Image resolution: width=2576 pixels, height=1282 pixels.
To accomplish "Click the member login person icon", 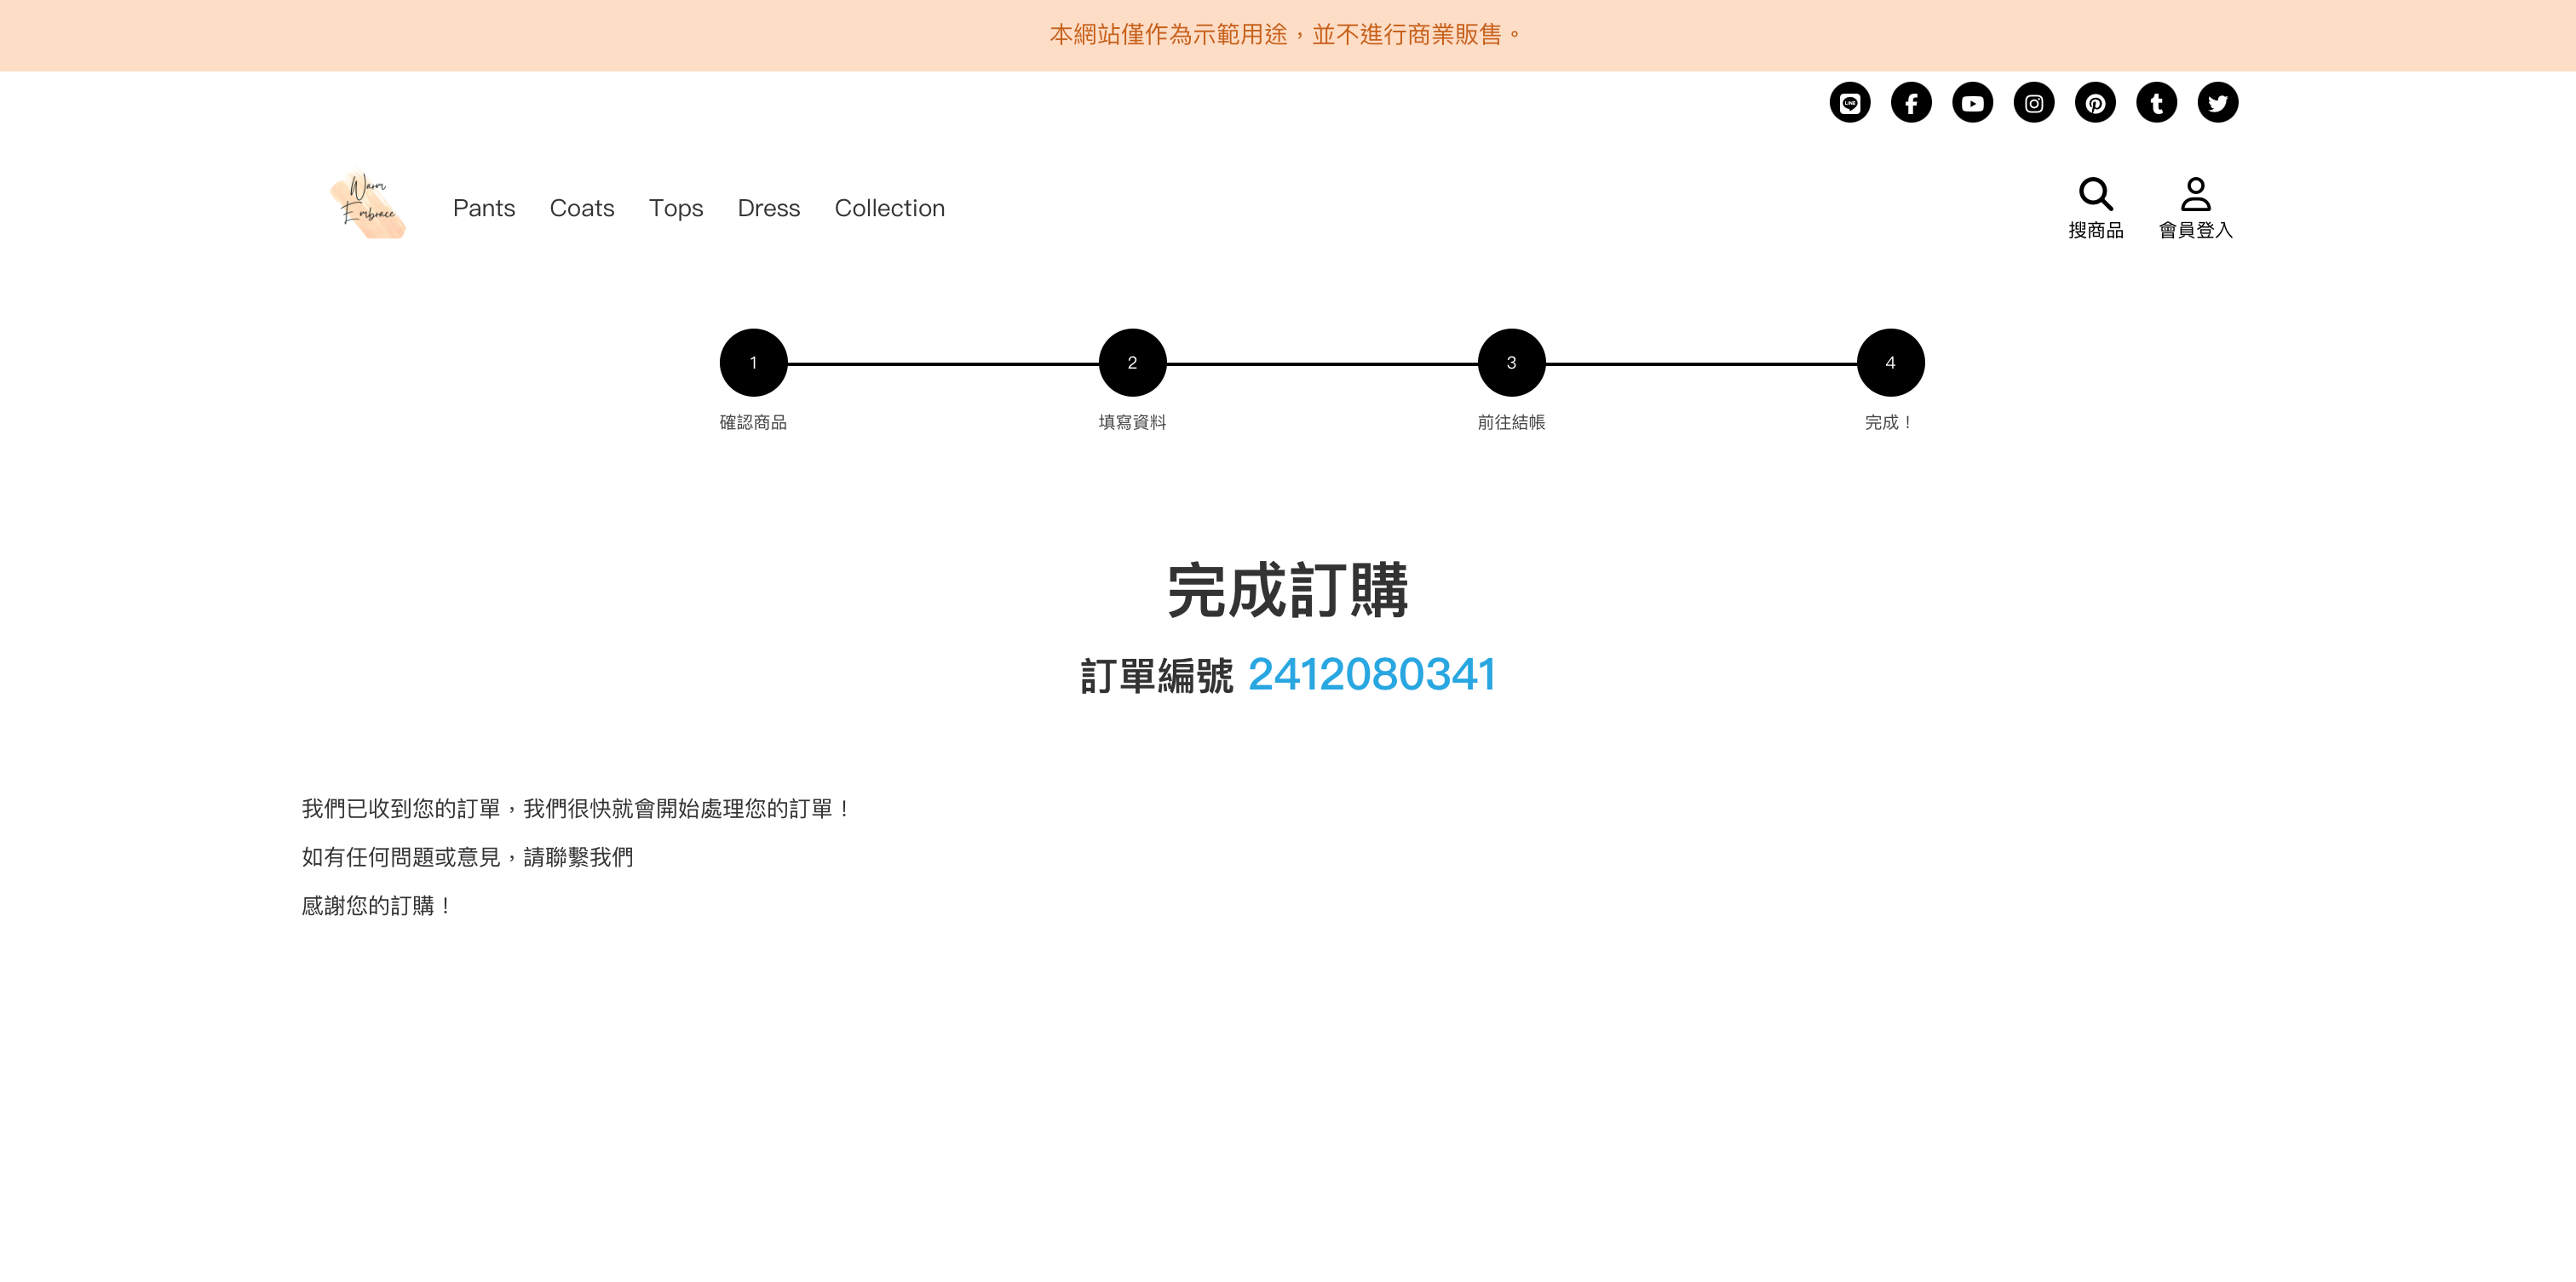I will coord(2195,194).
